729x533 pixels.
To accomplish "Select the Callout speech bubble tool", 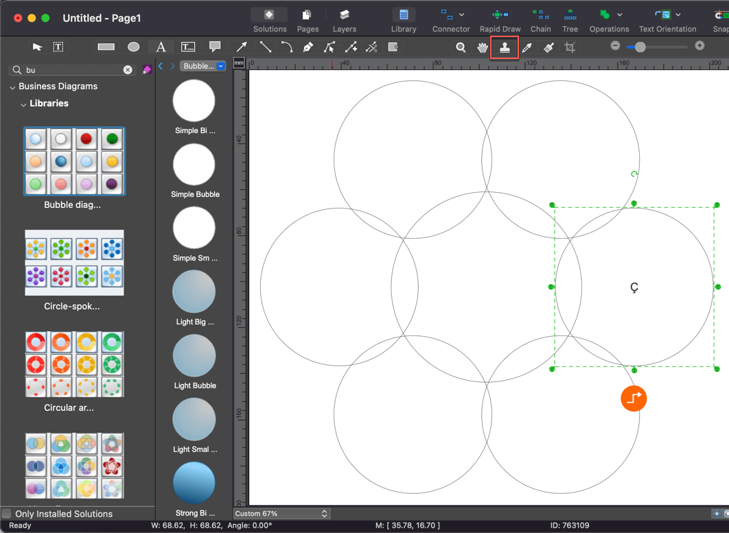I will pos(214,47).
